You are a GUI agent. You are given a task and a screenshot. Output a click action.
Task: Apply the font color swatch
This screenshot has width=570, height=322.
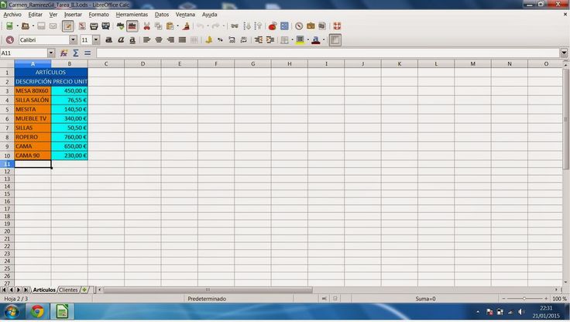315,40
